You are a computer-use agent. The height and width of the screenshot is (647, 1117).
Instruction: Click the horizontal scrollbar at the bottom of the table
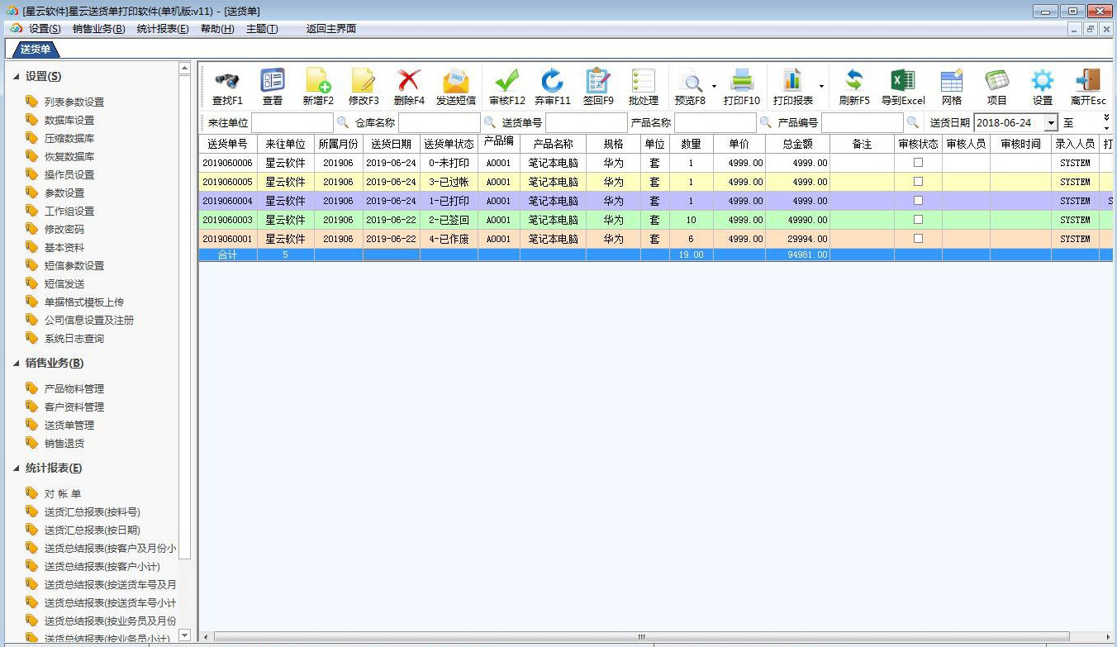tap(641, 637)
